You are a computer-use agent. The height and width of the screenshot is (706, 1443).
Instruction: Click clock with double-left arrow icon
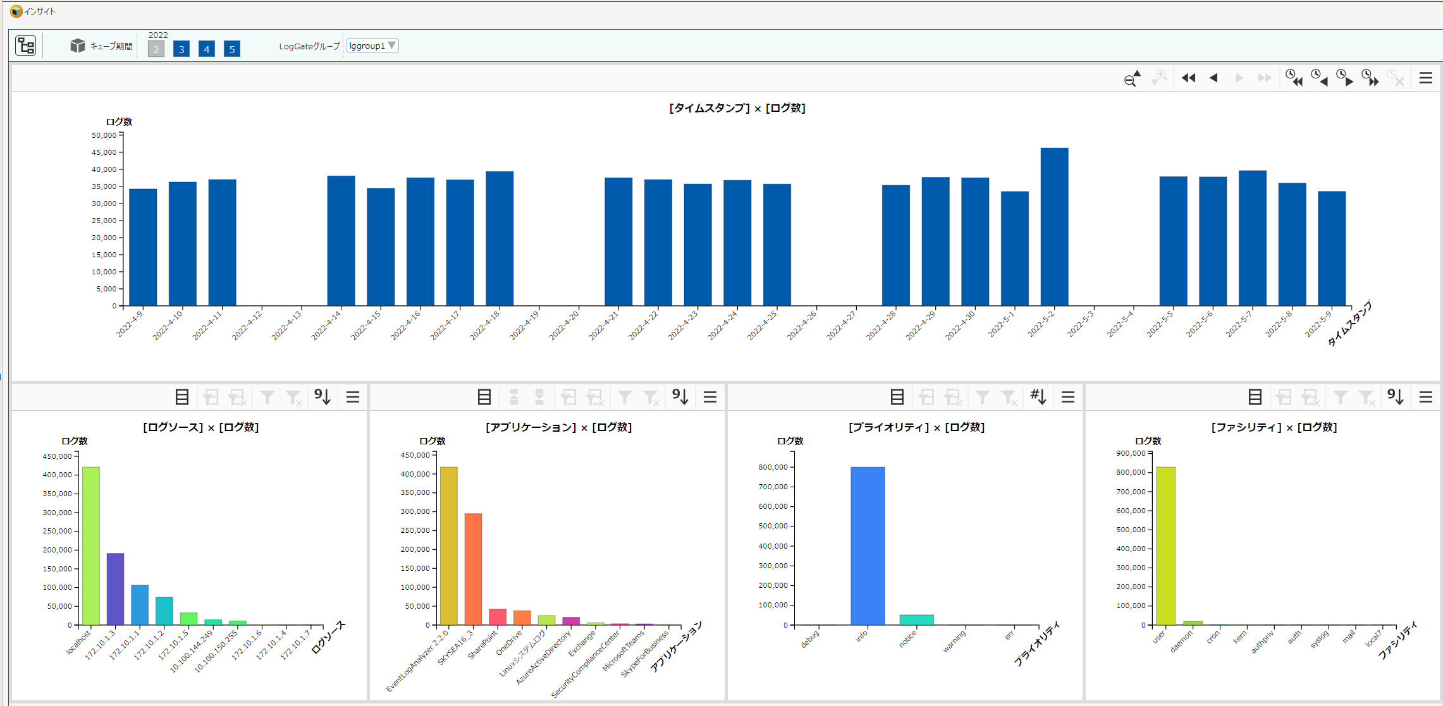click(1294, 78)
